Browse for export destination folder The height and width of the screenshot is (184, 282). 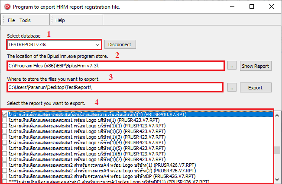[x=233, y=88]
